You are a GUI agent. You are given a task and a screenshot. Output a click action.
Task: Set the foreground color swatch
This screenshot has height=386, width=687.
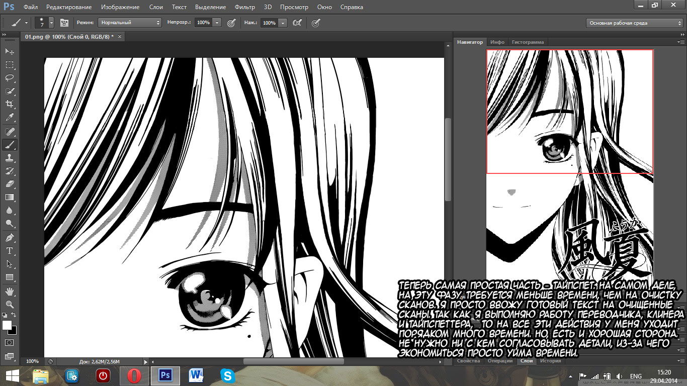click(x=7, y=325)
